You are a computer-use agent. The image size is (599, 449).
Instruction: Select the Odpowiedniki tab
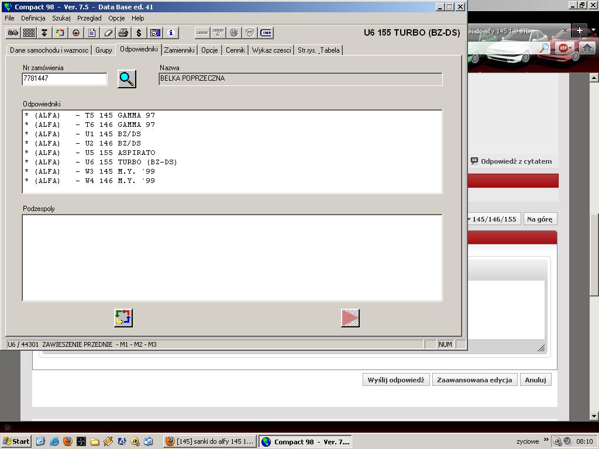click(x=139, y=49)
